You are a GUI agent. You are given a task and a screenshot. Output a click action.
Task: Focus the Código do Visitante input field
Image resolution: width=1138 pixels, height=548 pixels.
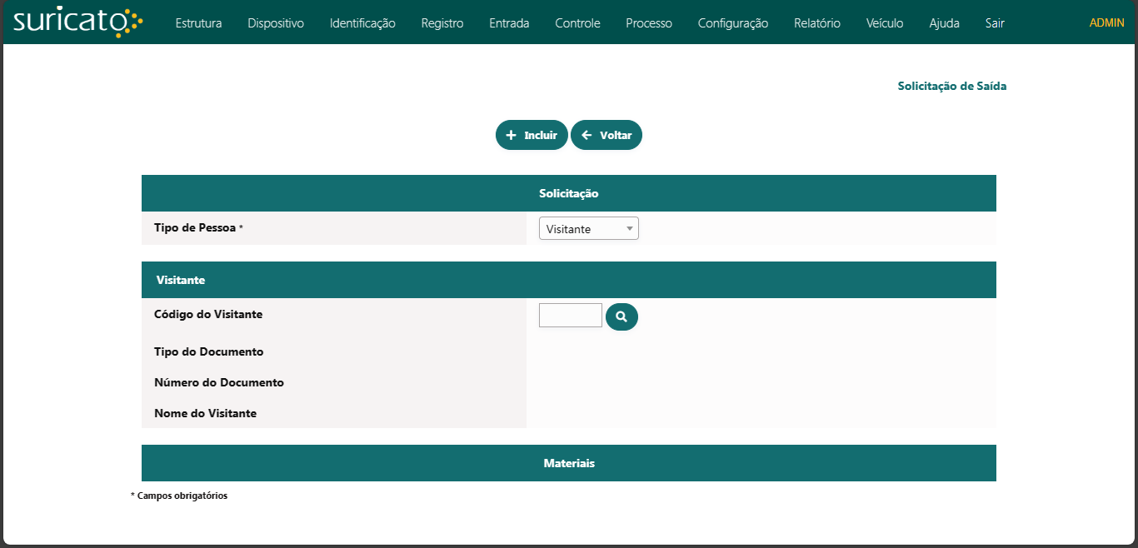570,316
